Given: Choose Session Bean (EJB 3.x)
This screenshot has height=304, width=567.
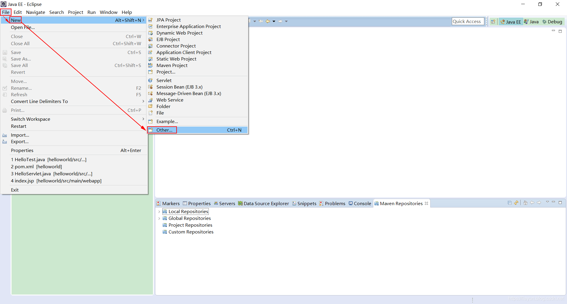Looking at the screenshot, I should tap(197, 87).
